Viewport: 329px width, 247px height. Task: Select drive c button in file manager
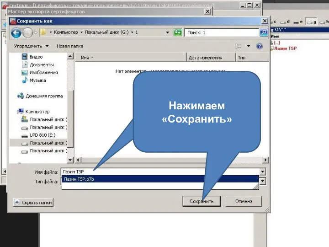pos(274,21)
